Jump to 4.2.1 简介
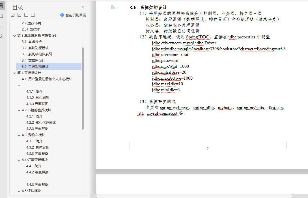 point(35,116)
